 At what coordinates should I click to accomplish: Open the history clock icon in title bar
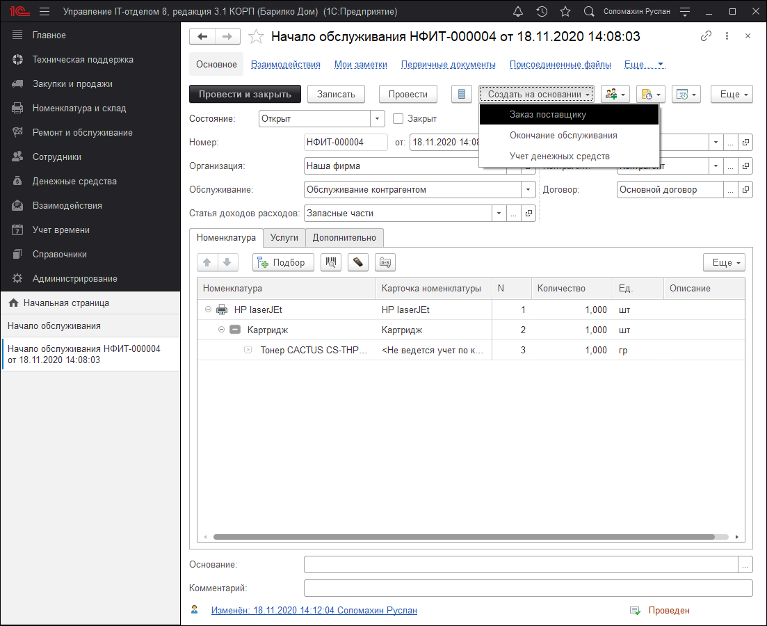coord(542,12)
